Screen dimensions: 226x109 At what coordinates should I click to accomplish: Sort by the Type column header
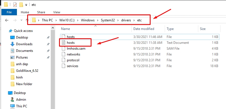181,29
